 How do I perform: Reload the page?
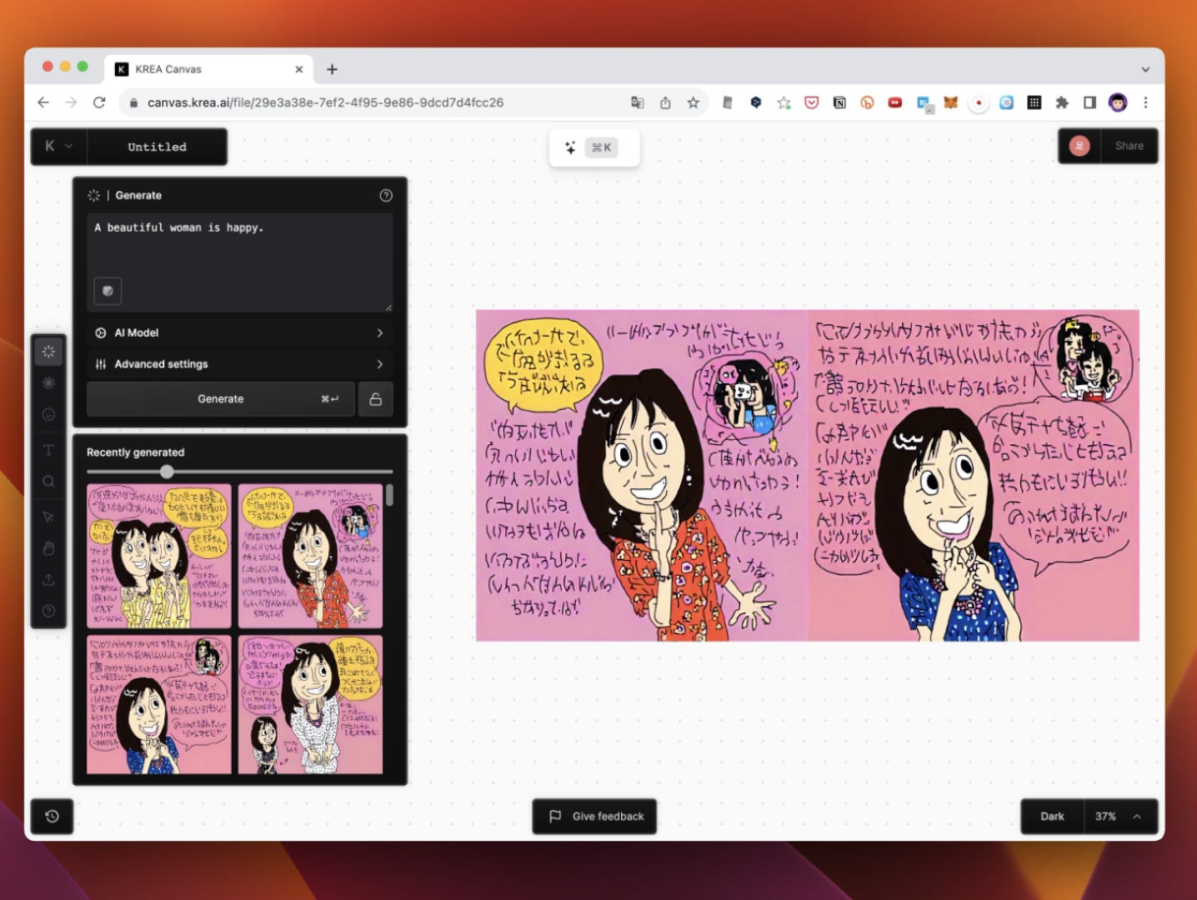(99, 102)
